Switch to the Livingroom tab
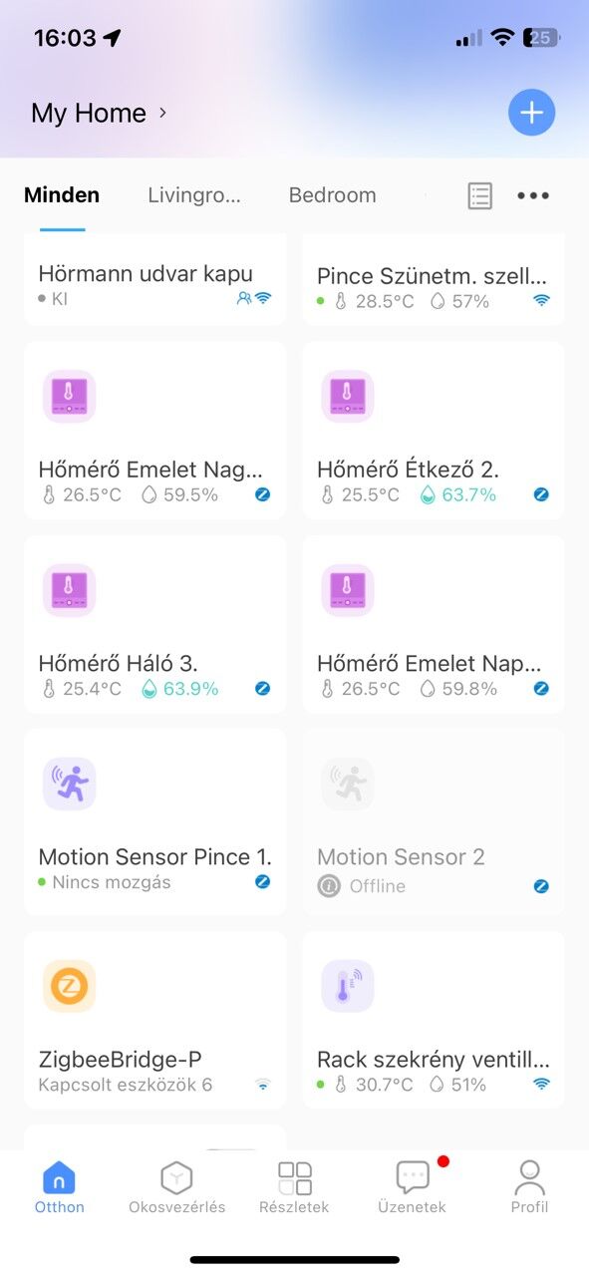This screenshot has width=589, height=1276. pos(194,195)
